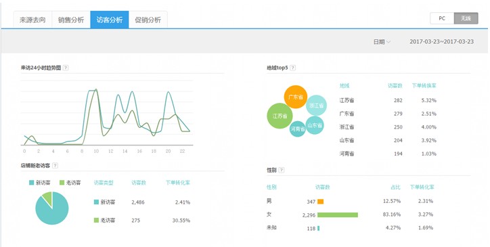Click the 性别 column header
Image resolution: width=490 pixels, height=247 pixels.
[x=271, y=187]
